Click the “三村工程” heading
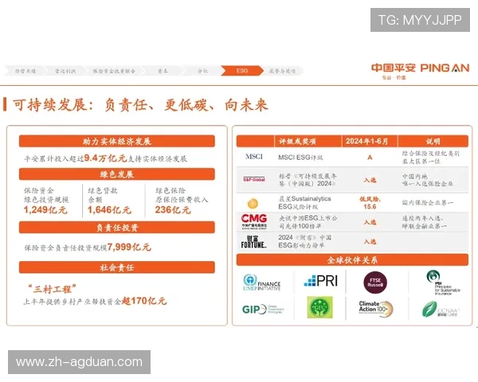Screen dimensions: 478x382 [52, 289]
